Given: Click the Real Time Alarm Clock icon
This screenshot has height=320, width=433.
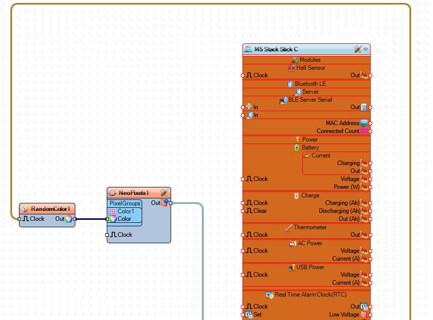Looking at the screenshot, I should [269, 295].
